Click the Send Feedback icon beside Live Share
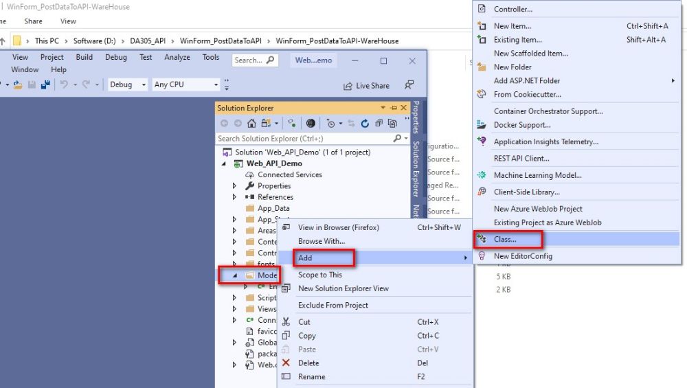Screen dimensions: 687x388 tap(409, 85)
